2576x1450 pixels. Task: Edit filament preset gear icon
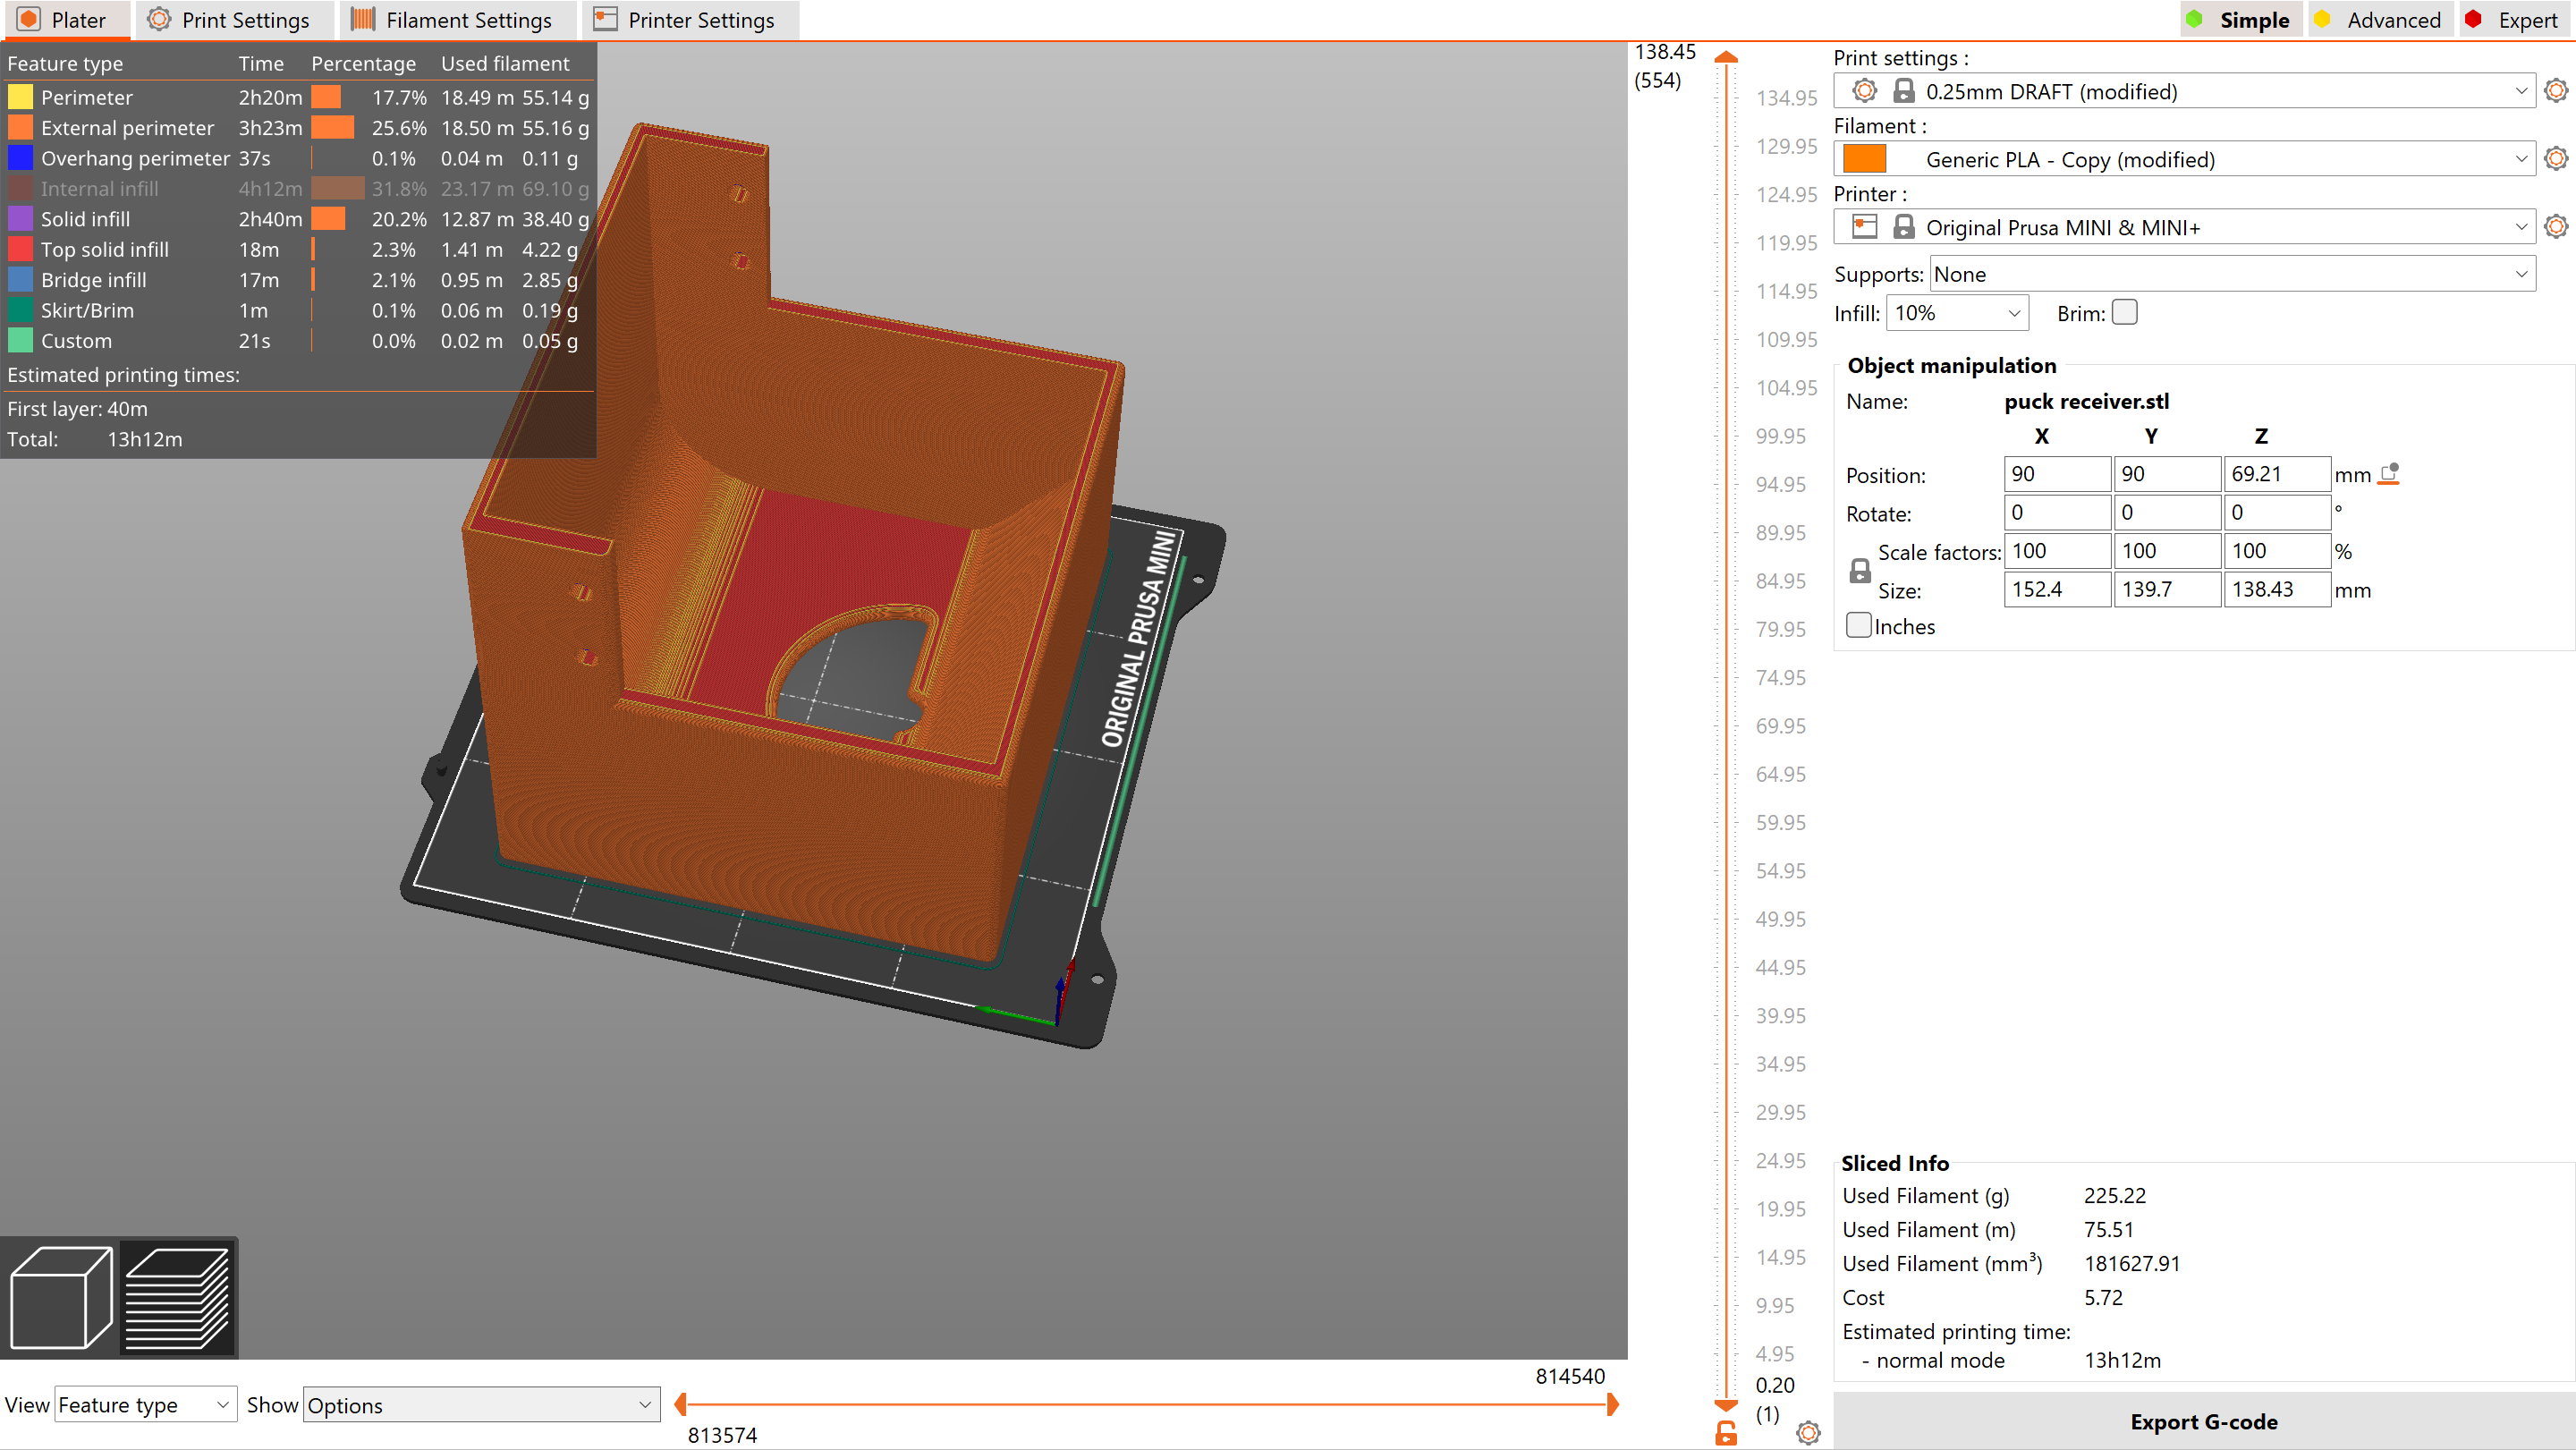click(x=2555, y=159)
